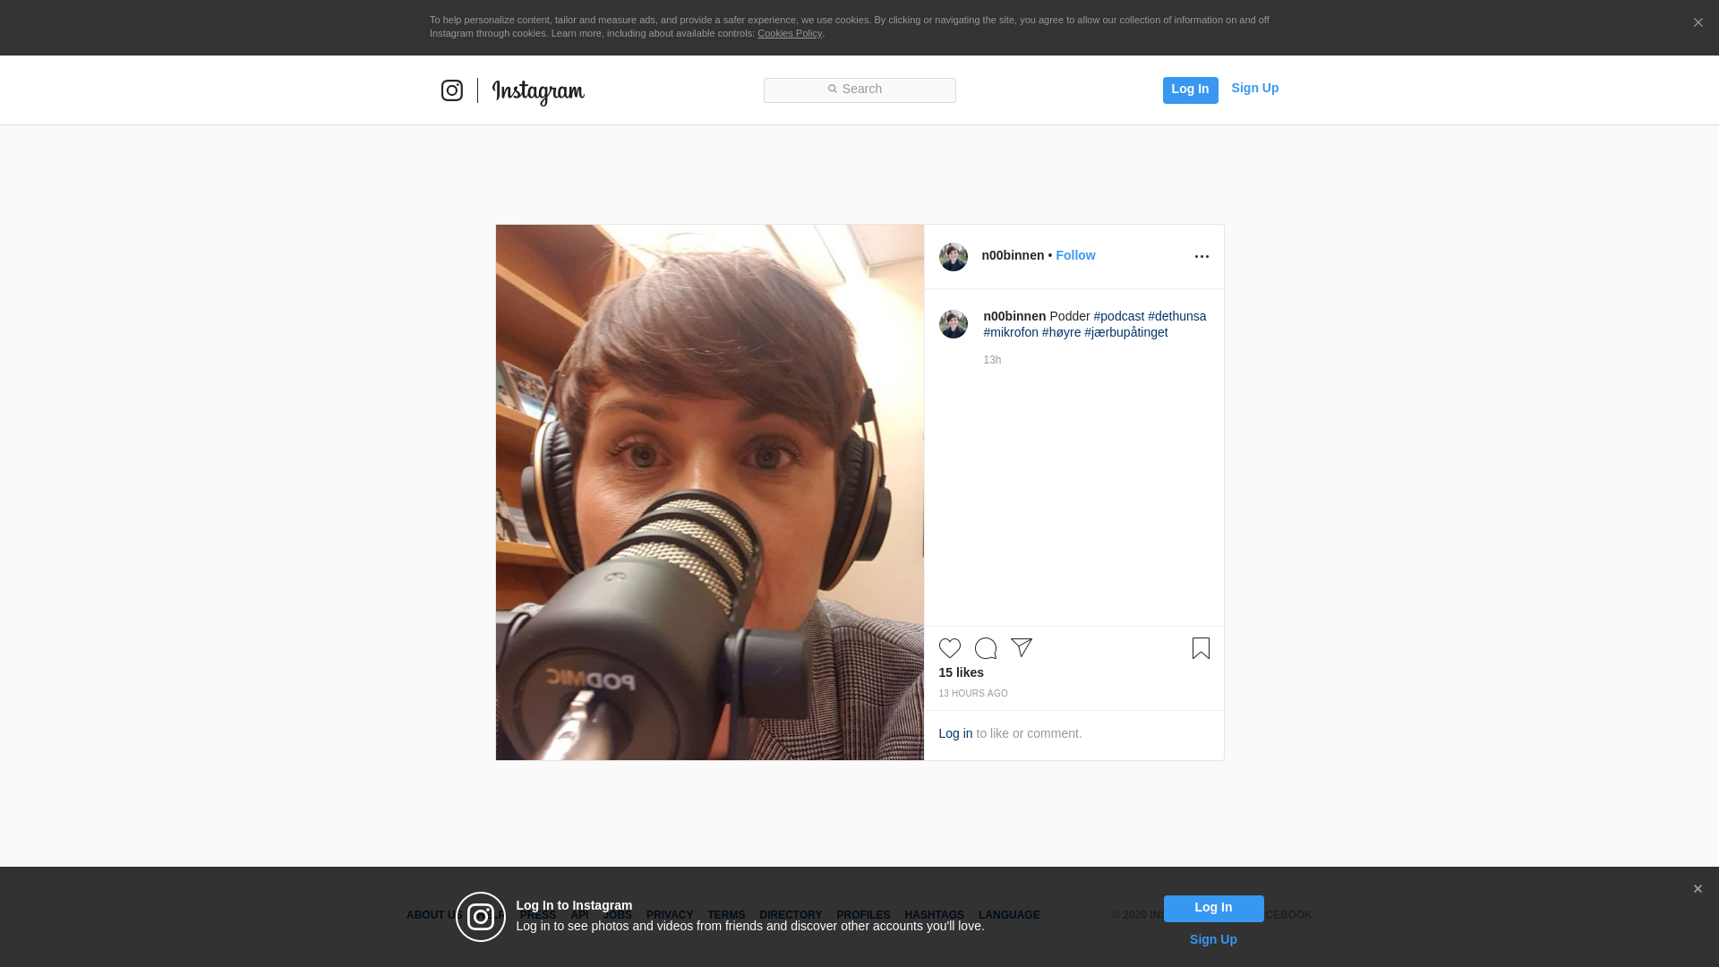The image size is (1719, 967).
Task: Focus the Search input field
Action: click(859, 90)
